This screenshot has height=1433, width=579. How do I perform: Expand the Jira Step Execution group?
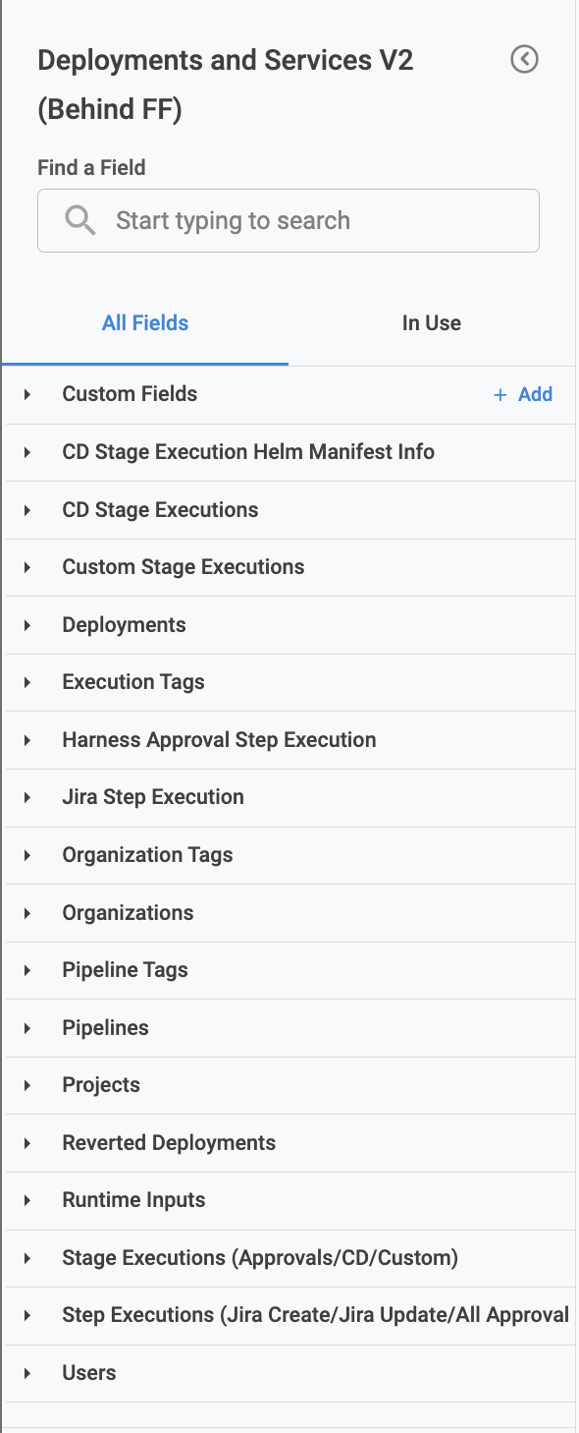(290, 797)
